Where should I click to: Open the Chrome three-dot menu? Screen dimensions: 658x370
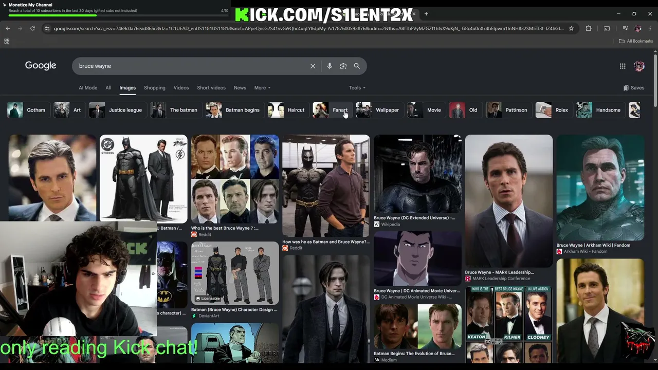[650, 28]
